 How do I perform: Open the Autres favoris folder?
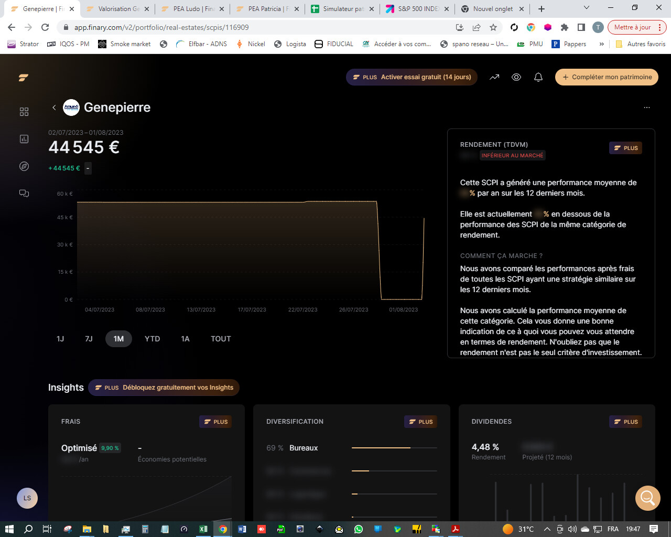click(x=640, y=44)
